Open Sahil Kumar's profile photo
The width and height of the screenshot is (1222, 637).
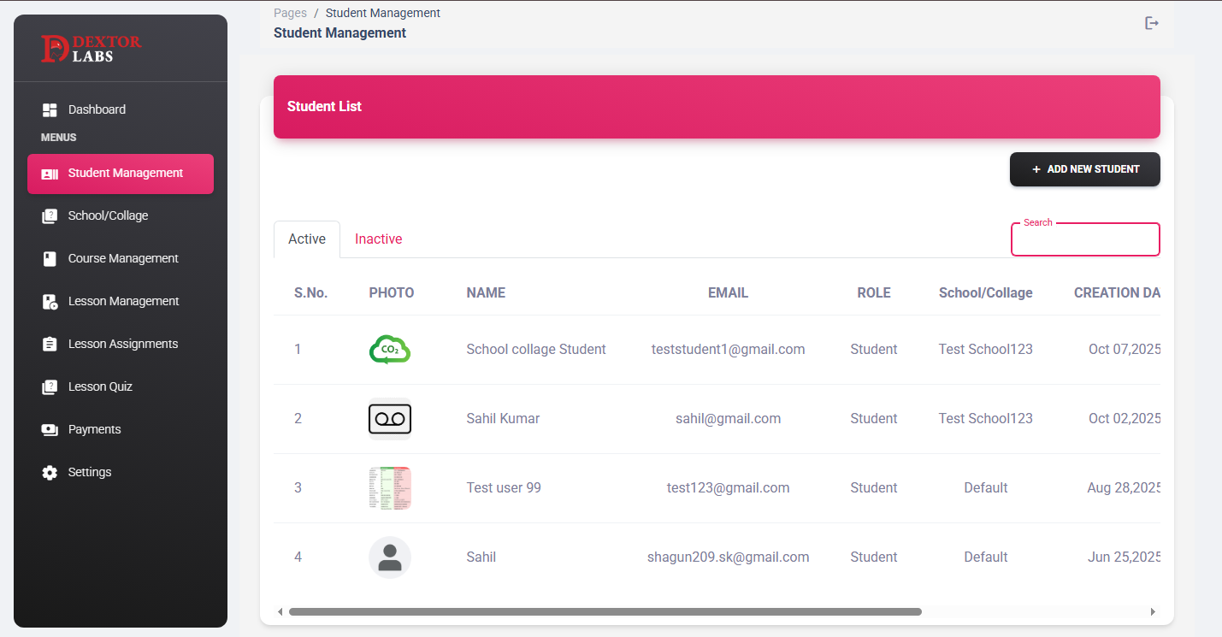[x=390, y=418]
